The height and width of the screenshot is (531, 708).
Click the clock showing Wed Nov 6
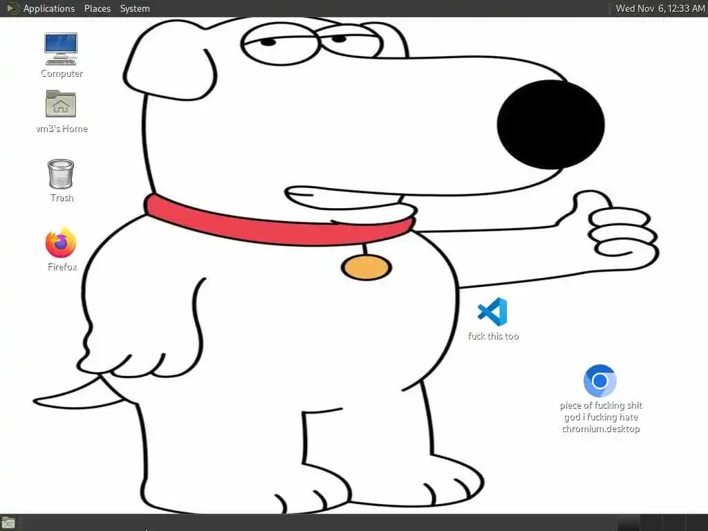(x=660, y=8)
